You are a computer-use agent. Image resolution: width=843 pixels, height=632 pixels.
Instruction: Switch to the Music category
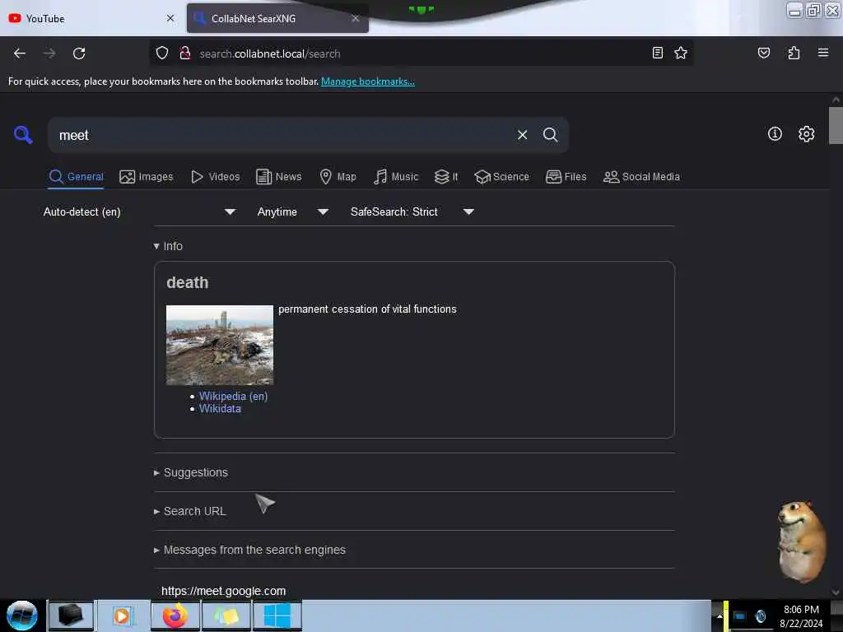tap(396, 176)
